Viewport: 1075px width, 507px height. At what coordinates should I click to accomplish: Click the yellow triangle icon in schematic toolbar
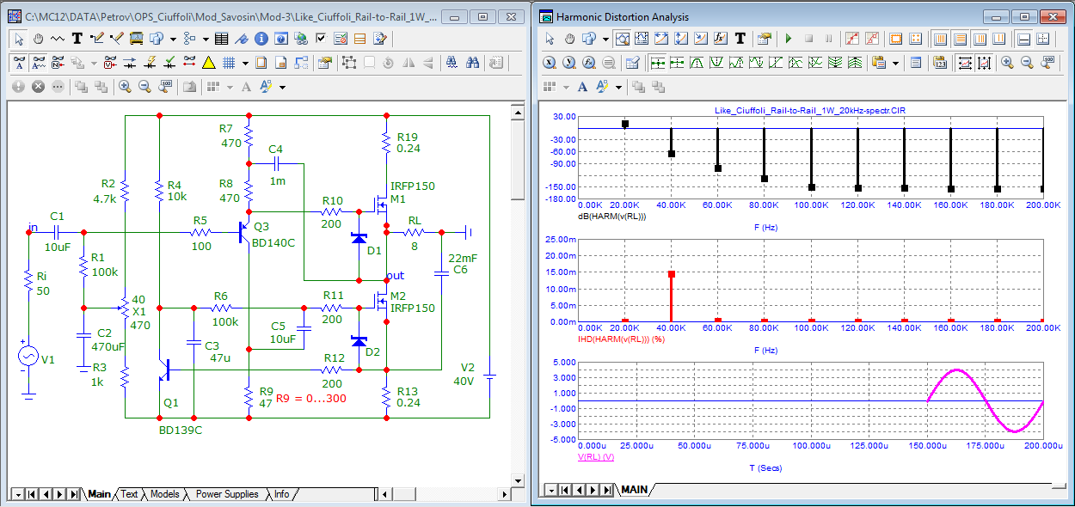pyautogui.click(x=209, y=62)
